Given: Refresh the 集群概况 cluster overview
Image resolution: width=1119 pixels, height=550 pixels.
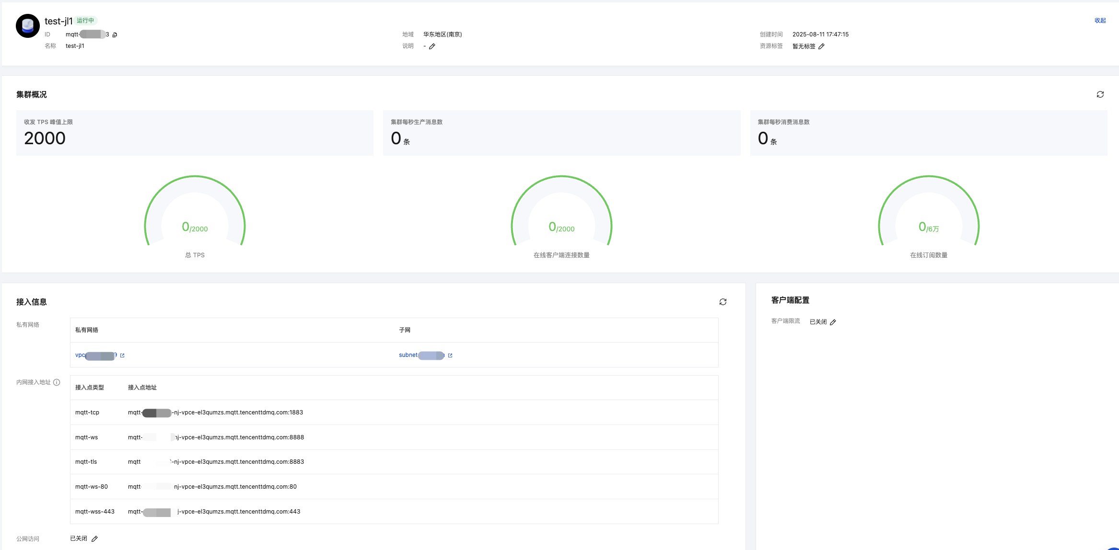Looking at the screenshot, I should pyautogui.click(x=1100, y=94).
